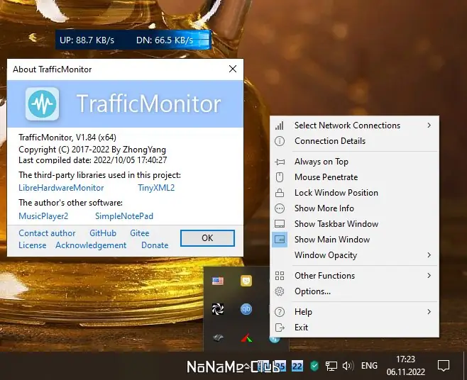Open the Options settings entry
The image size is (467, 380).
tap(354, 291)
